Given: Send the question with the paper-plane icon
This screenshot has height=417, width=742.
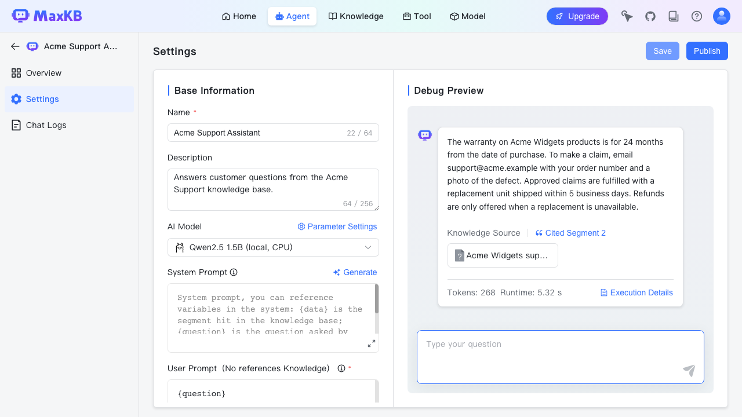Looking at the screenshot, I should [x=689, y=370].
